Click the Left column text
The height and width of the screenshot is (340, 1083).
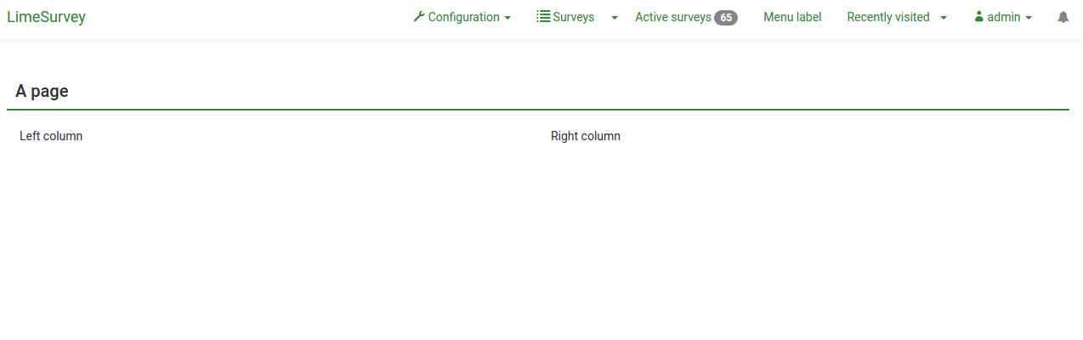coord(51,136)
